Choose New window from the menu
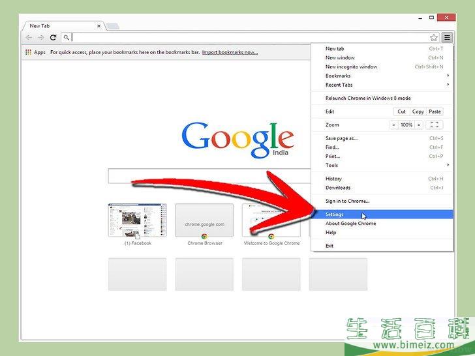Image resolution: width=475 pixels, height=356 pixels. point(382,57)
